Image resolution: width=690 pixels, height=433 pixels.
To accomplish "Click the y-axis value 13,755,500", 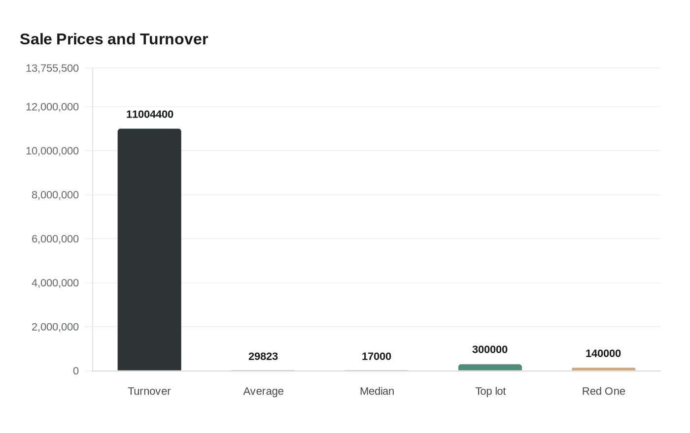I will tap(52, 68).
